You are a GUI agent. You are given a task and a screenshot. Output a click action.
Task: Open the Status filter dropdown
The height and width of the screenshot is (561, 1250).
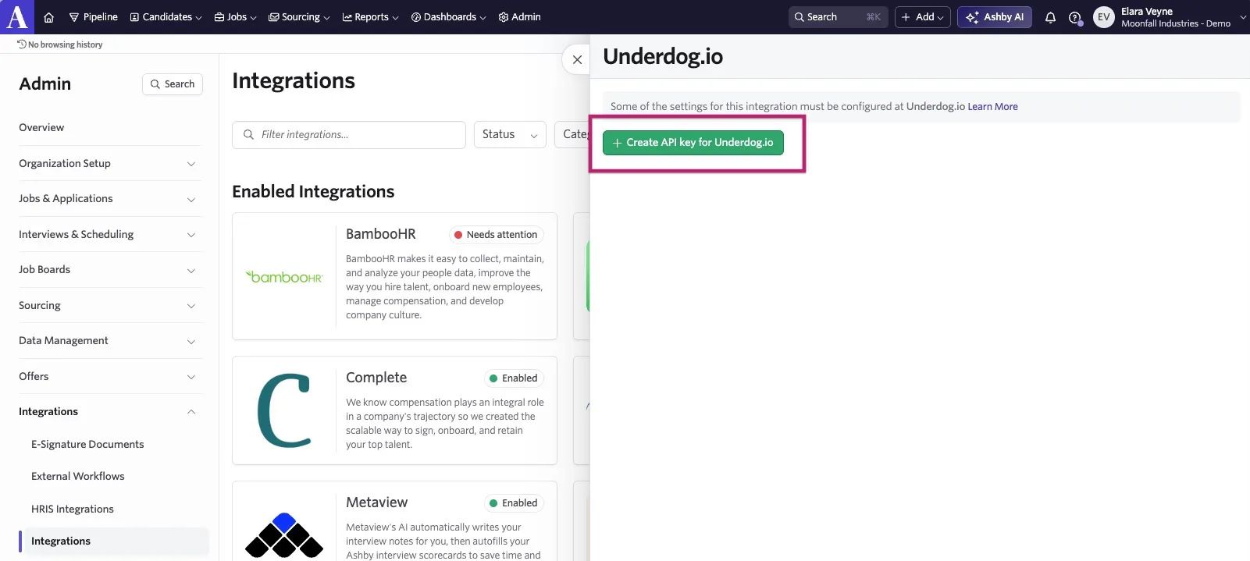tap(510, 135)
